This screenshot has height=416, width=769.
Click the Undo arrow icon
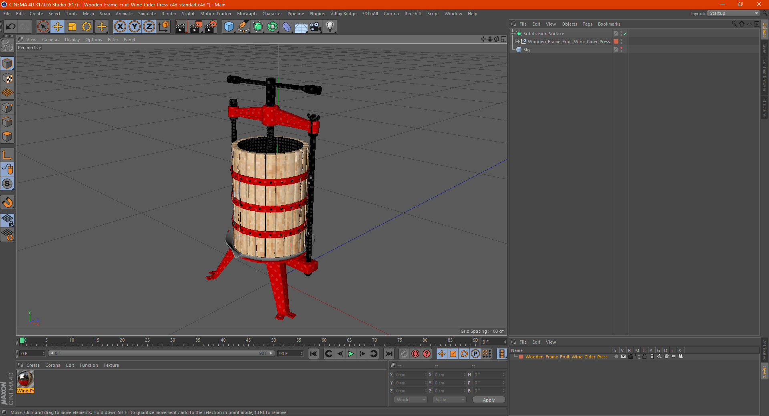tap(11, 27)
